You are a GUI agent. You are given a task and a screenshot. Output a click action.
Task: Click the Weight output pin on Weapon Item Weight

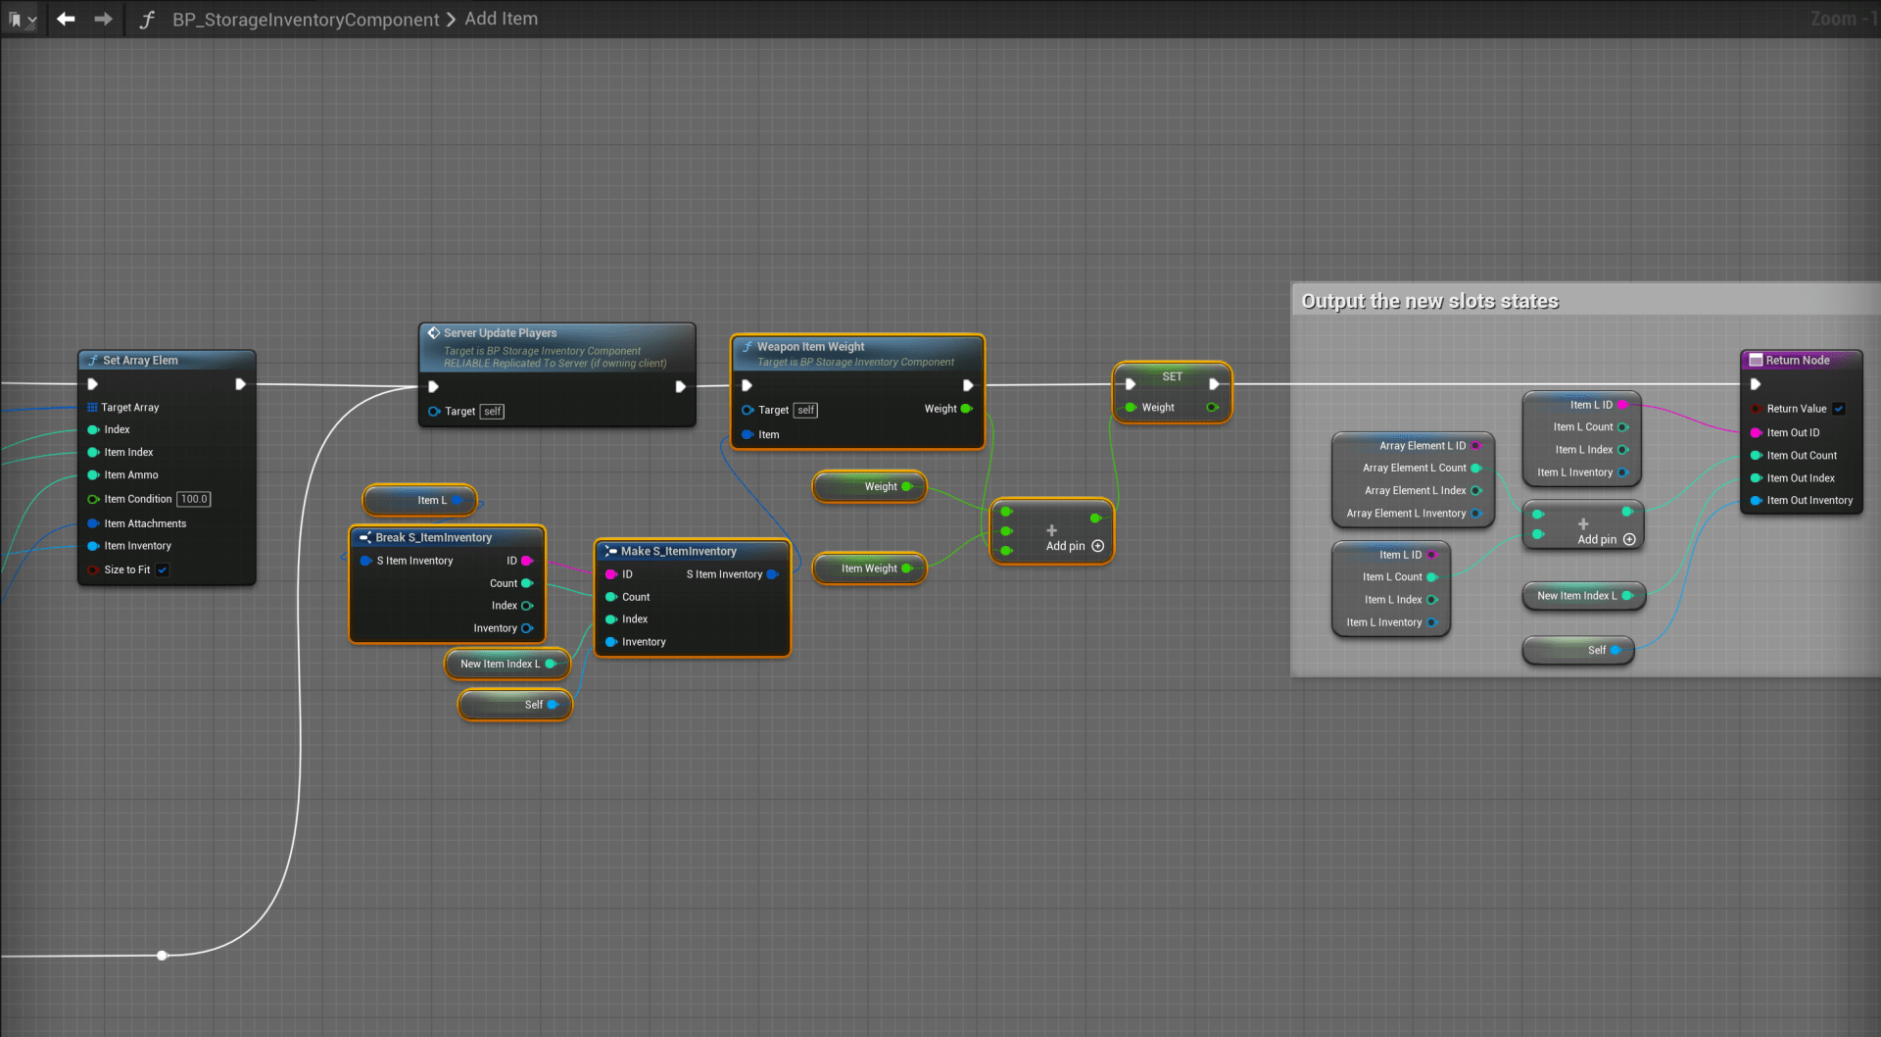(x=967, y=409)
